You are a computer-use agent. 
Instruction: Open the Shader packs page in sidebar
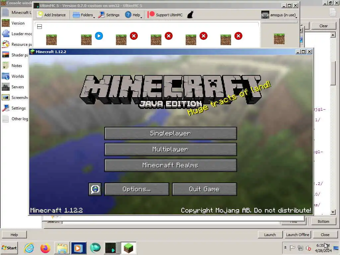tap(15, 55)
